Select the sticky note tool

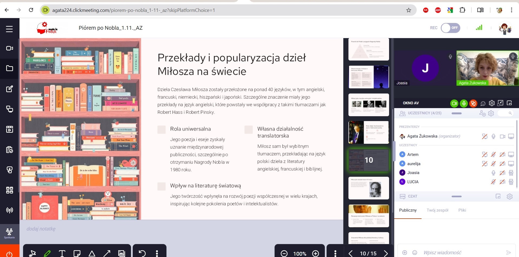point(77,253)
